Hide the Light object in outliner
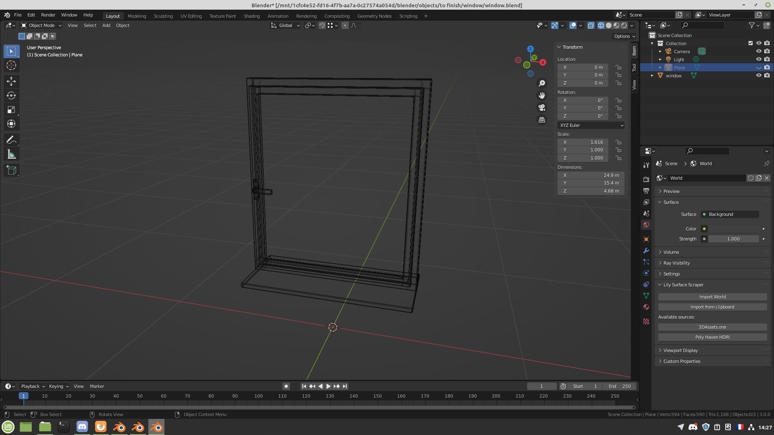 tap(758, 60)
